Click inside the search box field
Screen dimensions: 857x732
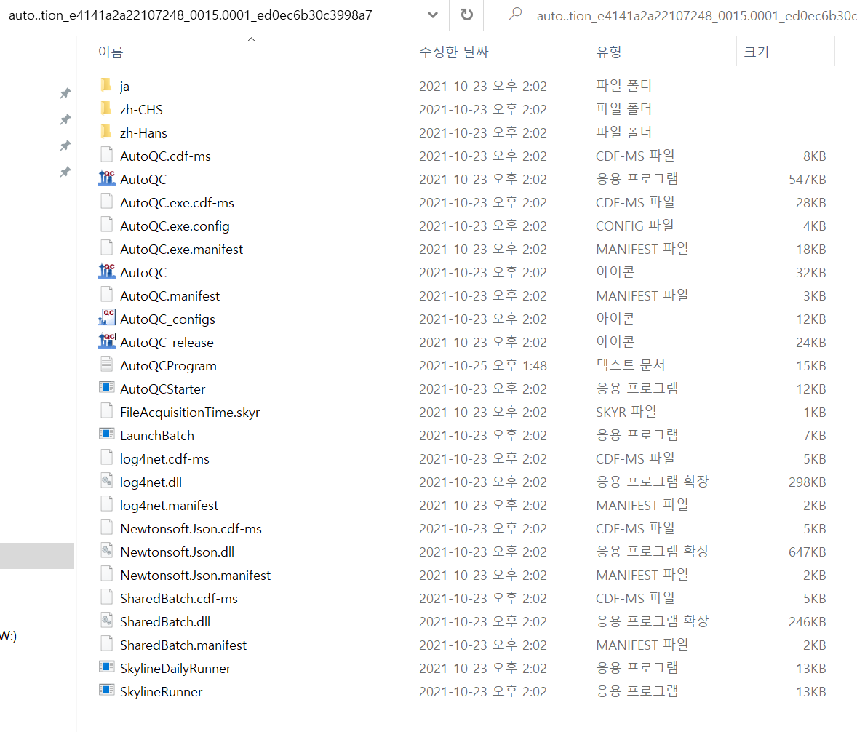pos(691,15)
